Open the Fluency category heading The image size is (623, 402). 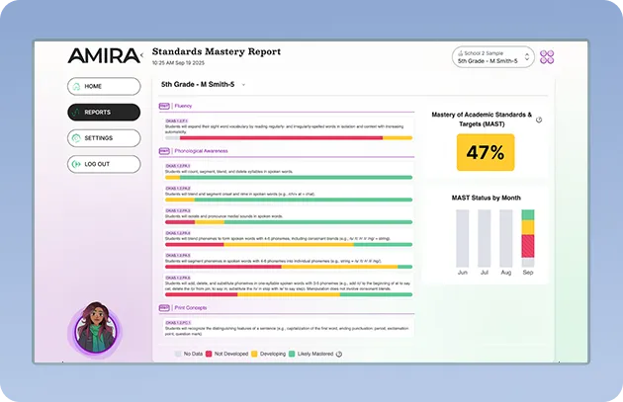click(183, 106)
